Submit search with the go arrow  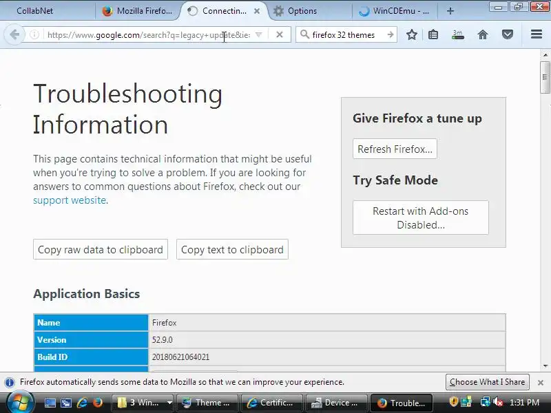pos(391,35)
